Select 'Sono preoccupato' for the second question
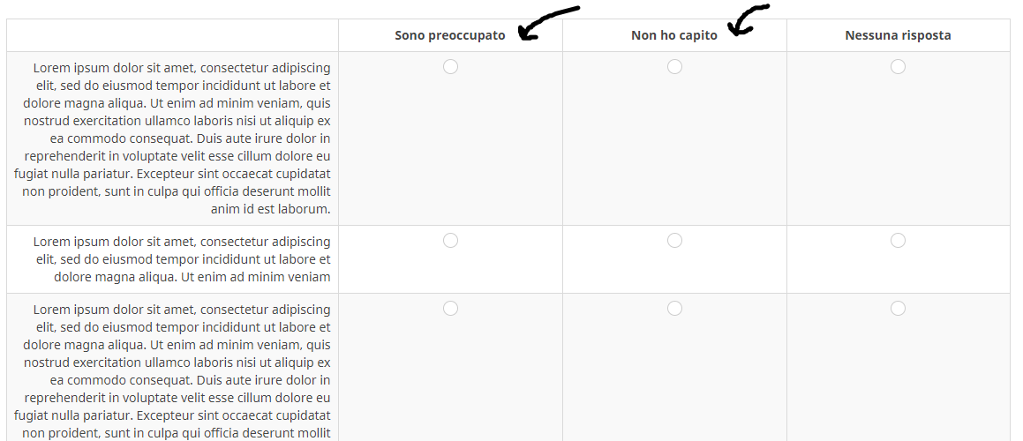This screenshot has height=441, width=1023. [450, 241]
